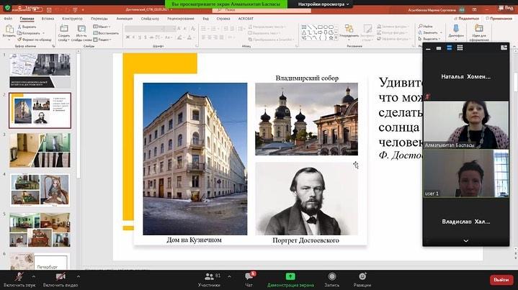518x290 pixels.
Task: Expand the down chevron below video tiles
Action: [465, 240]
